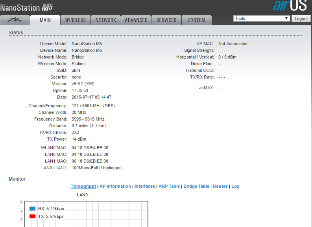Switch to the WIRELESS tab
The width and height of the screenshot is (312, 227).
point(76,20)
